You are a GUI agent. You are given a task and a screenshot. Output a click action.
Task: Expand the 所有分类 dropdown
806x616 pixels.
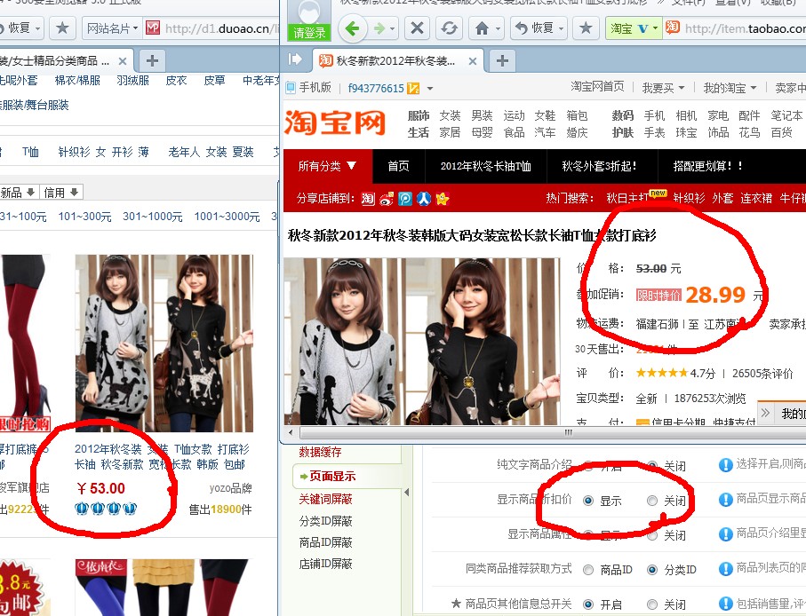point(327,166)
